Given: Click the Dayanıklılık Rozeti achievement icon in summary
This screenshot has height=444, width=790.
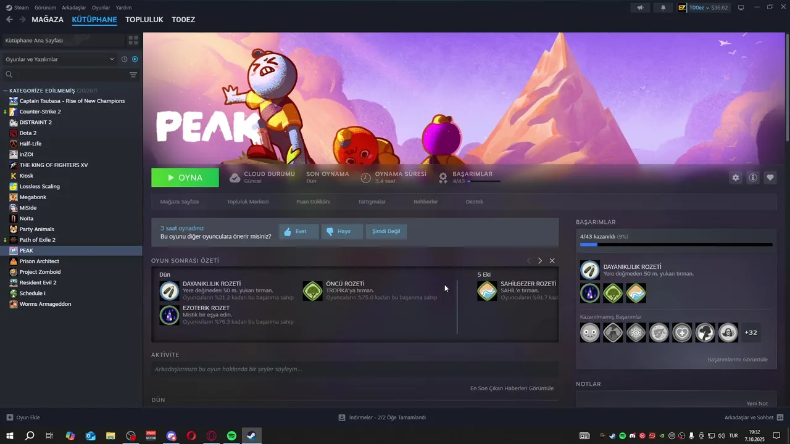Looking at the screenshot, I should pos(169,290).
